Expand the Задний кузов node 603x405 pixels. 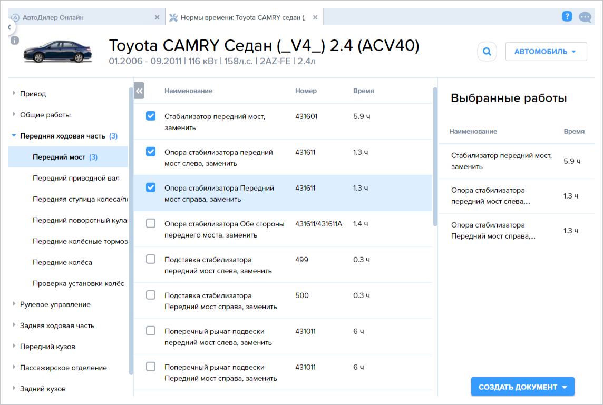pyautogui.click(x=14, y=389)
